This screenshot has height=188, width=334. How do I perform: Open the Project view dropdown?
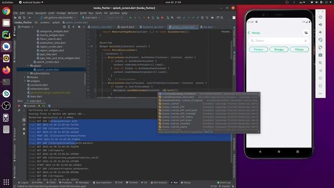pyautogui.click(x=26, y=27)
